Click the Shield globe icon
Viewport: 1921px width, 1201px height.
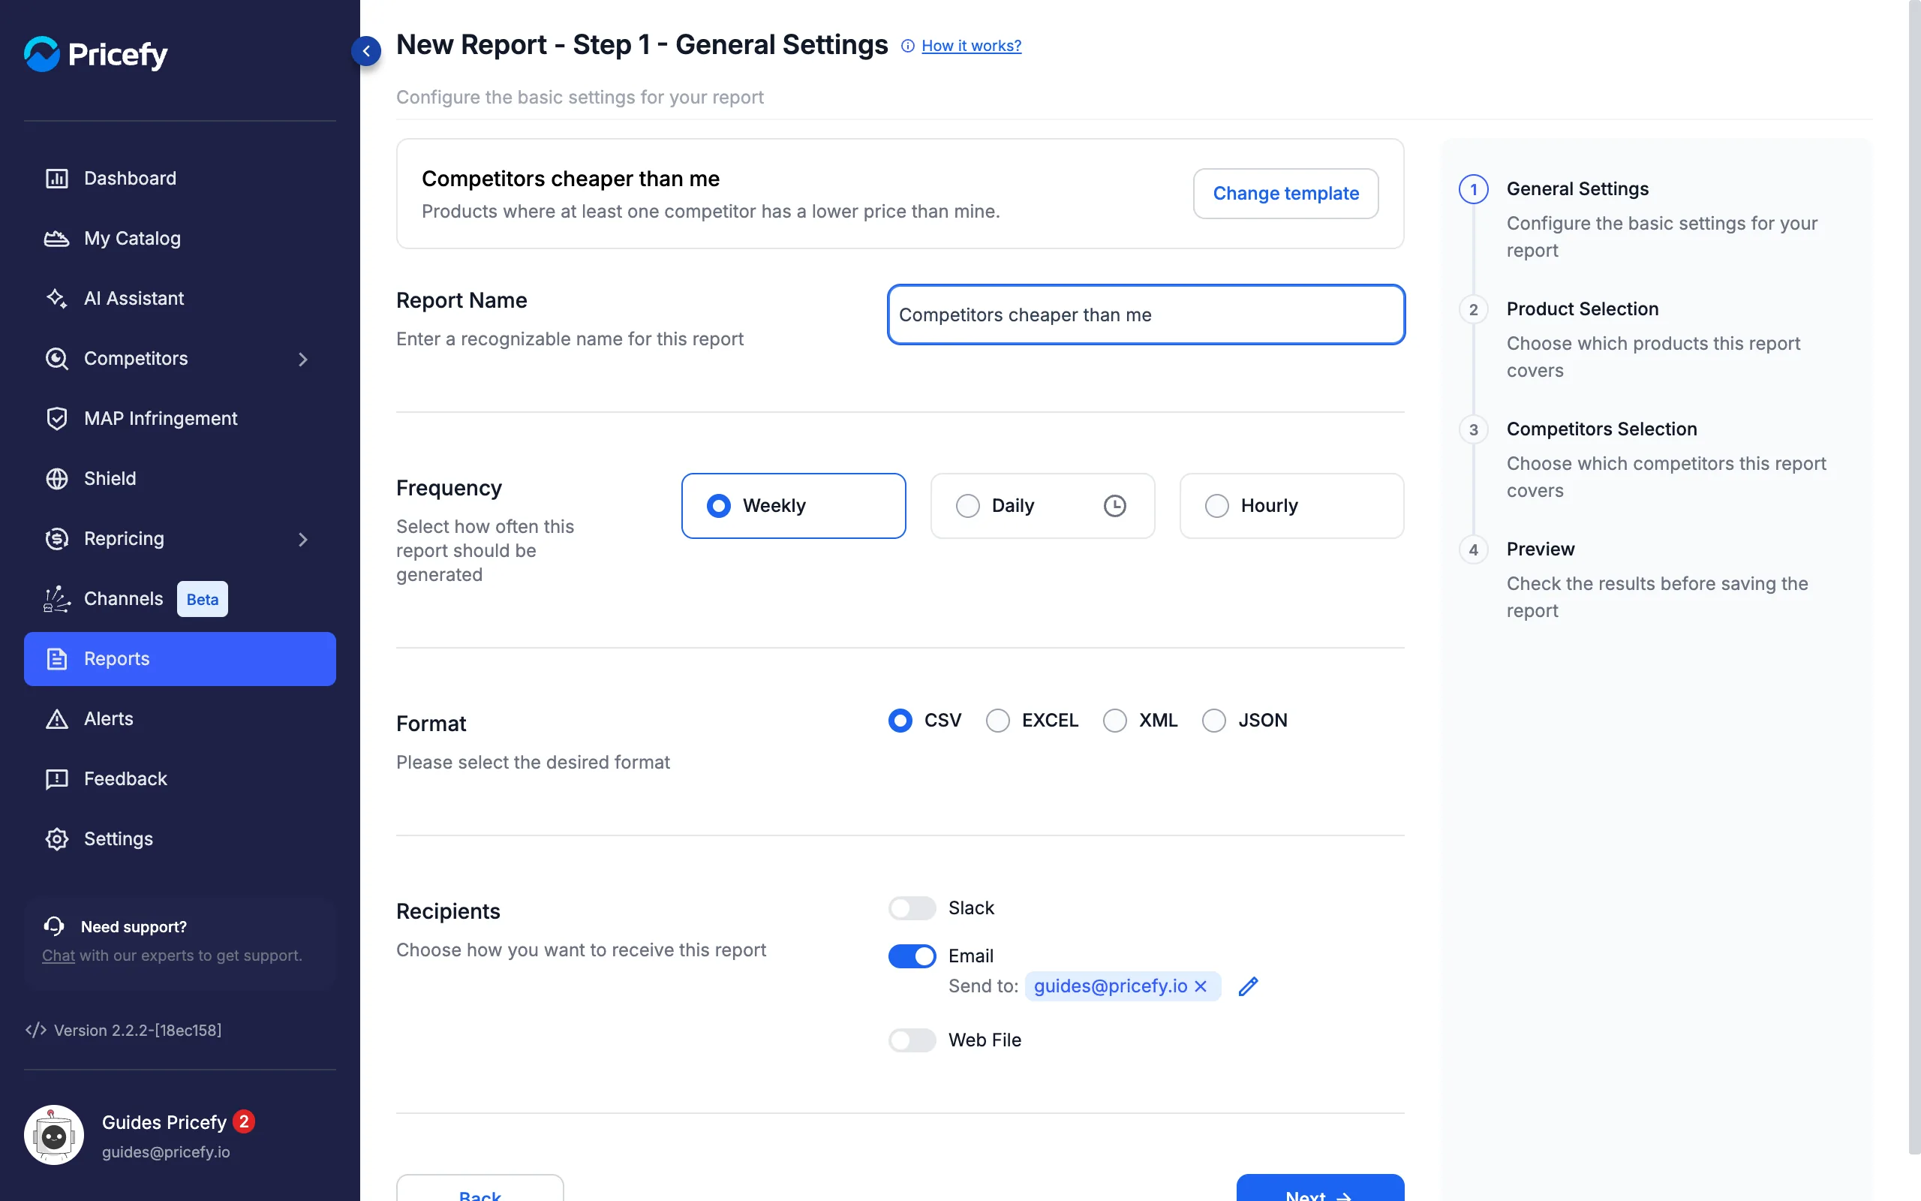[56, 478]
